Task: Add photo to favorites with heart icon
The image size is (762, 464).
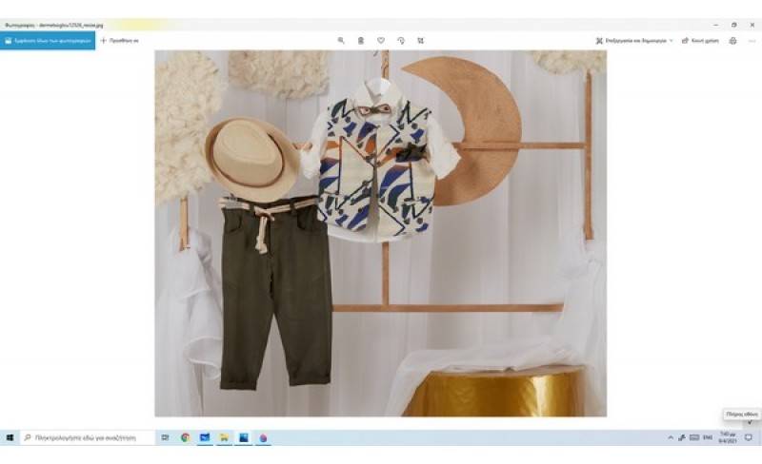Action: (381, 41)
